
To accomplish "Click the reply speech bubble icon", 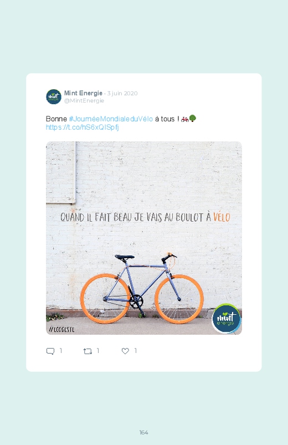I will 50,351.
